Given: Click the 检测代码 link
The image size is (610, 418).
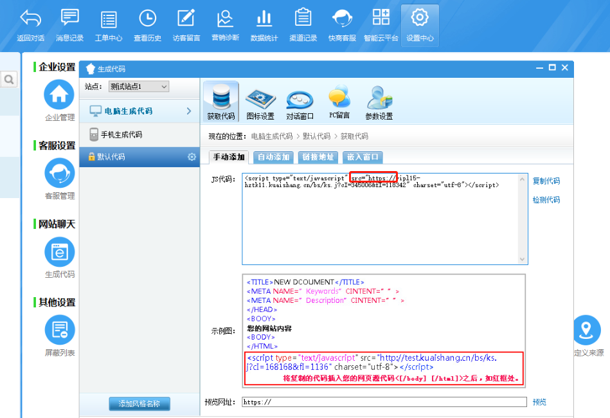Looking at the screenshot, I should (x=546, y=200).
